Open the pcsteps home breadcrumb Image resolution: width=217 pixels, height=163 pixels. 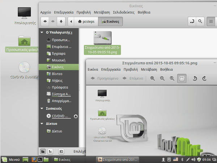(x=86, y=21)
